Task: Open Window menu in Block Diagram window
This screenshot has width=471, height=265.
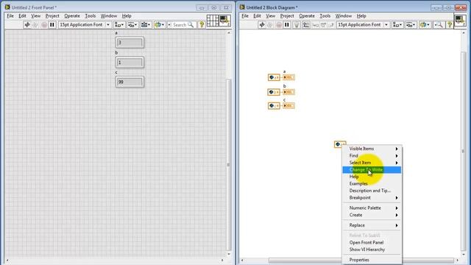Action: click(344, 15)
